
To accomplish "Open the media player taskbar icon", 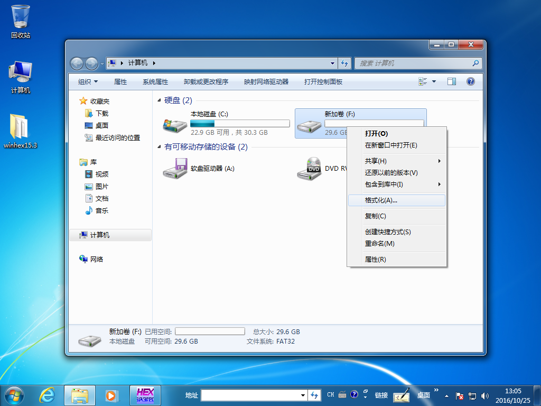I will pos(112,395).
